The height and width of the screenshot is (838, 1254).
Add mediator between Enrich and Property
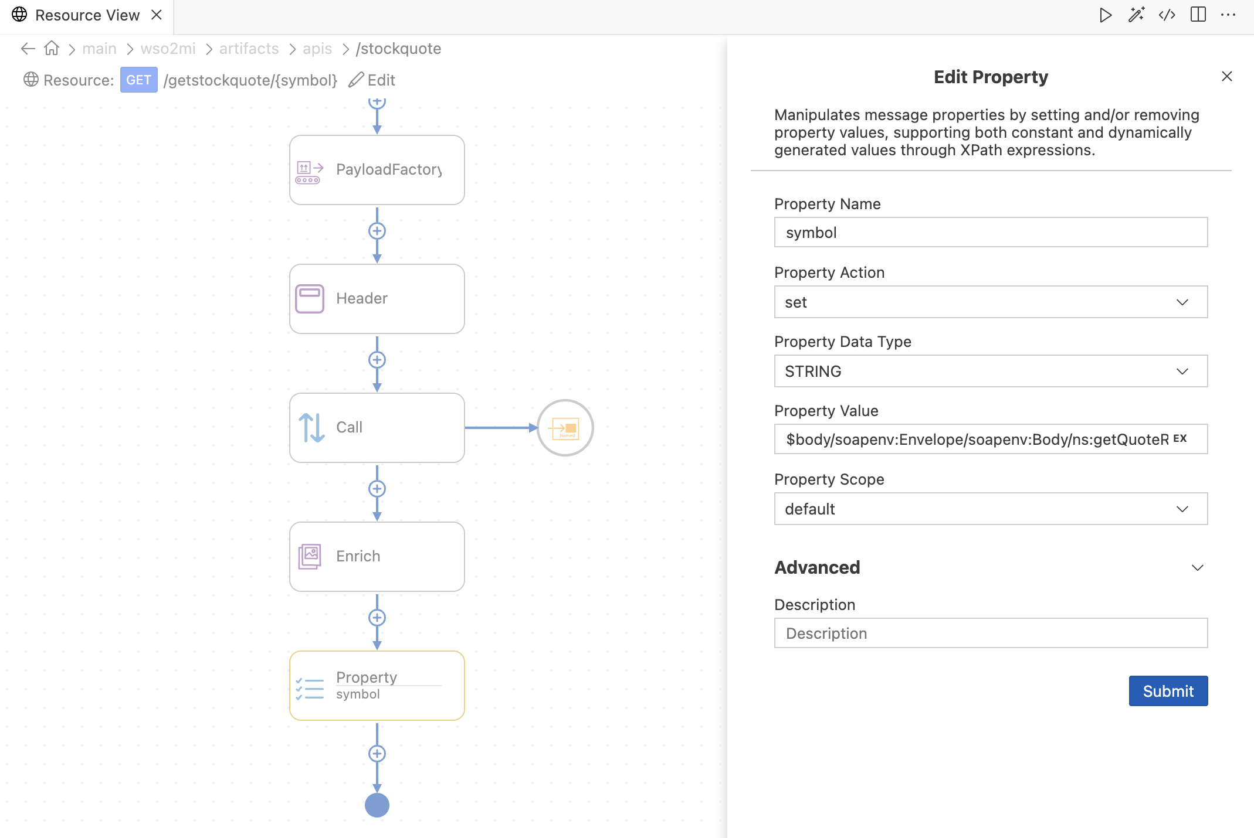pos(377,618)
